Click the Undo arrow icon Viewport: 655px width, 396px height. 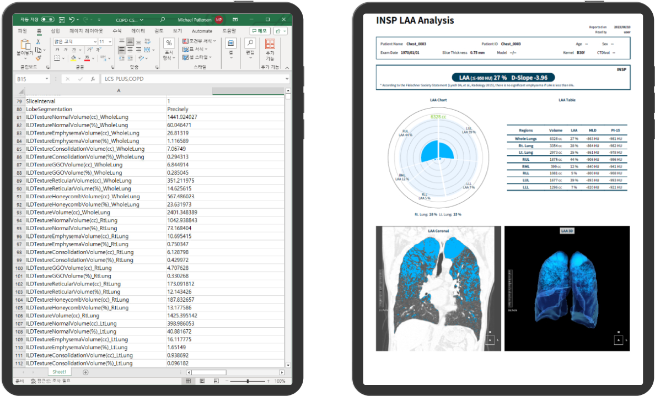(72, 20)
